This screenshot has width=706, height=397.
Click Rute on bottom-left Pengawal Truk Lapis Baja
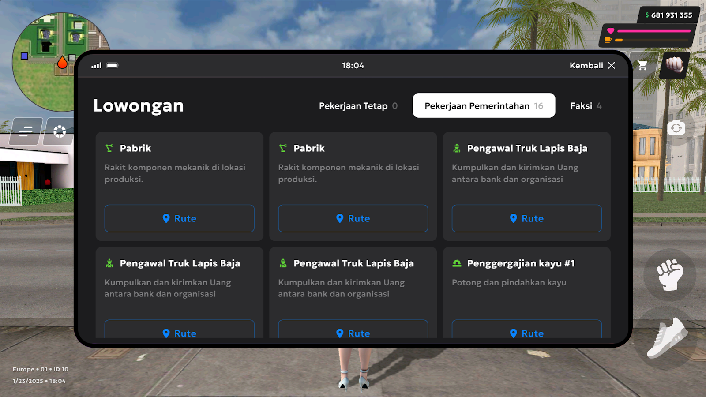click(180, 330)
